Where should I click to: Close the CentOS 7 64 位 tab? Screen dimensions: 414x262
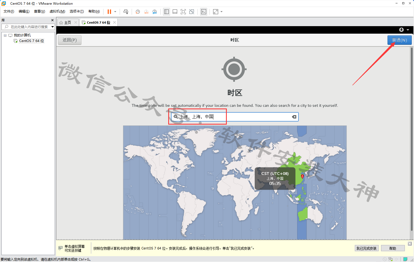[114, 23]
